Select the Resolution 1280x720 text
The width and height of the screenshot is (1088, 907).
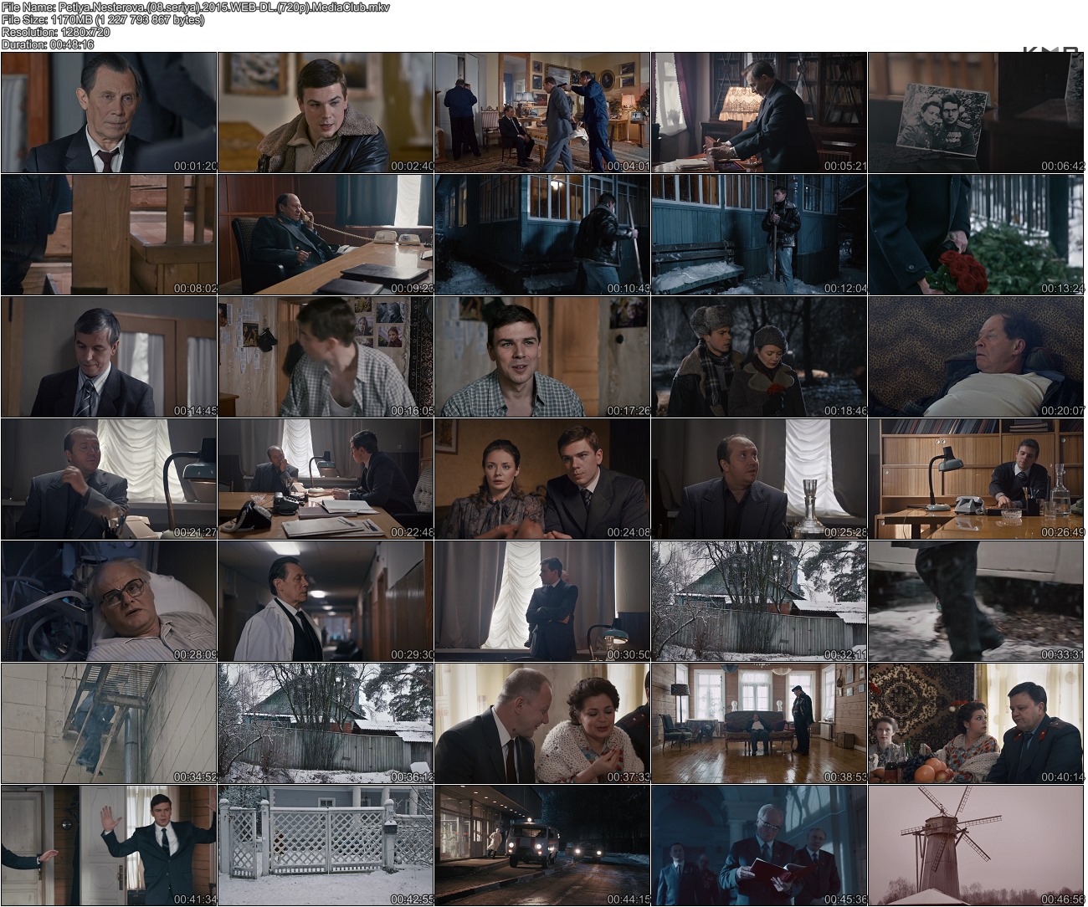click(55, 32)
